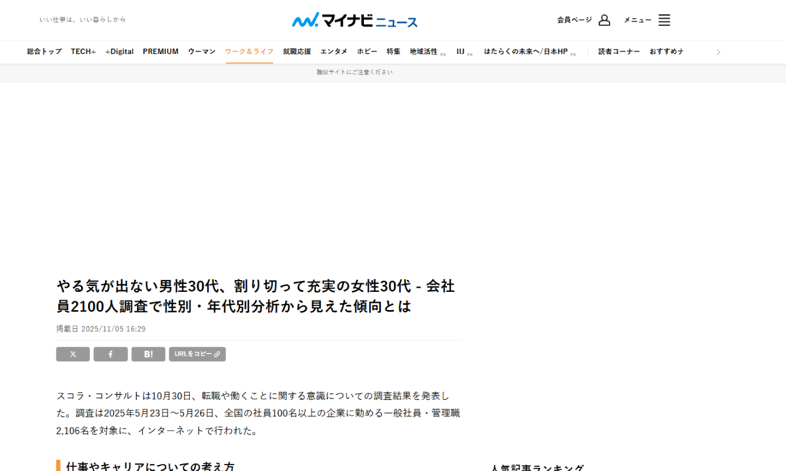Click the Mynavi News logo

(x=354, y=20)
